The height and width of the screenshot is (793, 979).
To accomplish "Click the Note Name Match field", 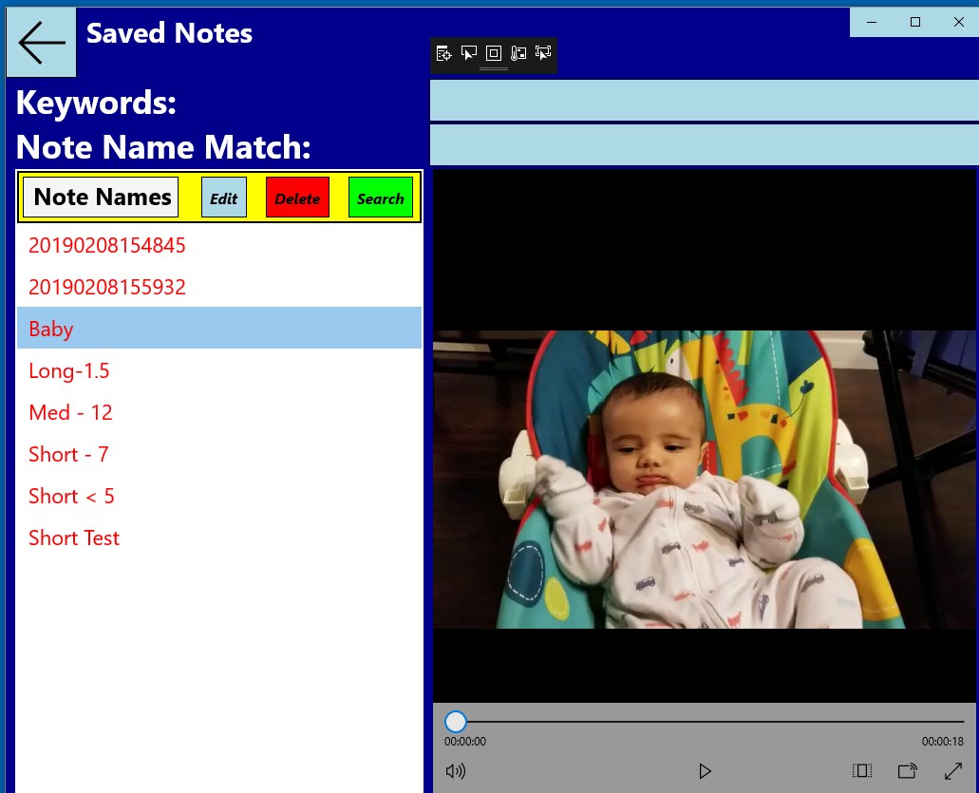I will point(705,145).
